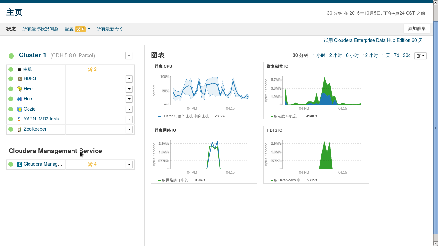Open the 所有运行状况问题 tab
Screen dimensions: 438x246
click(x=40, y=29)
